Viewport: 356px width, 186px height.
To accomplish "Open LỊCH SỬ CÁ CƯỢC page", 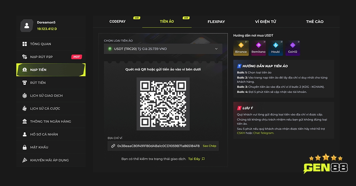I will pos(51,109).
